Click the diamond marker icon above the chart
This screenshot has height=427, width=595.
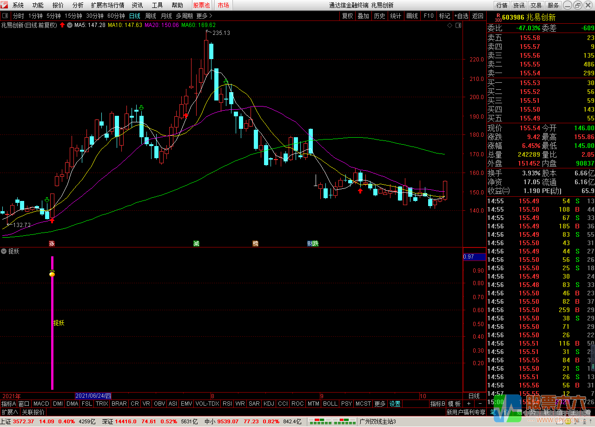click(x=450, y=25)
